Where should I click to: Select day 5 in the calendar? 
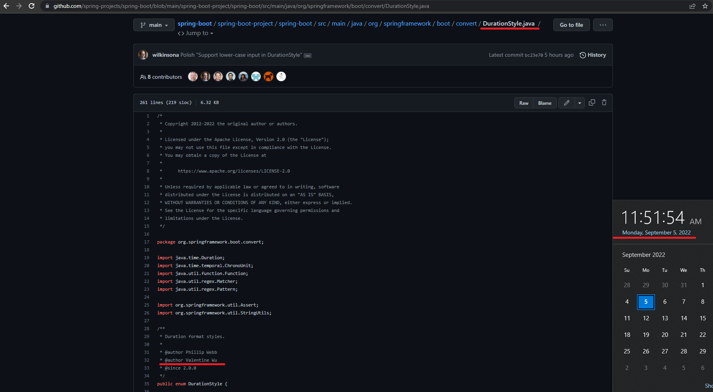click(646, 302)
